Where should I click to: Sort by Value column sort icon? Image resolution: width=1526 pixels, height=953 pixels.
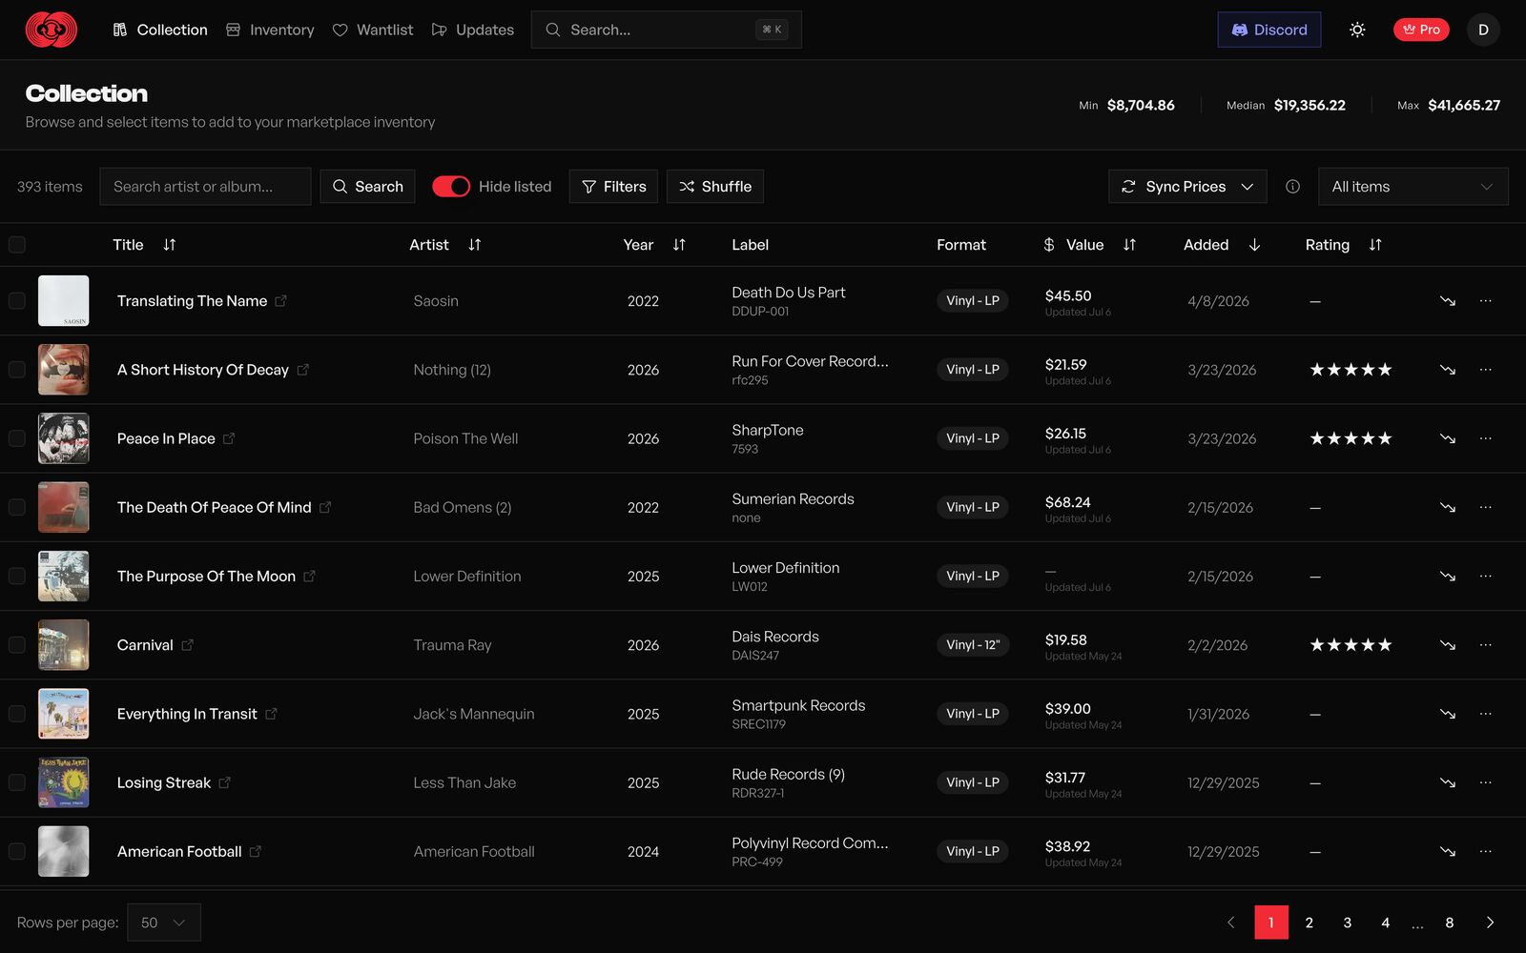[1129, 245]
